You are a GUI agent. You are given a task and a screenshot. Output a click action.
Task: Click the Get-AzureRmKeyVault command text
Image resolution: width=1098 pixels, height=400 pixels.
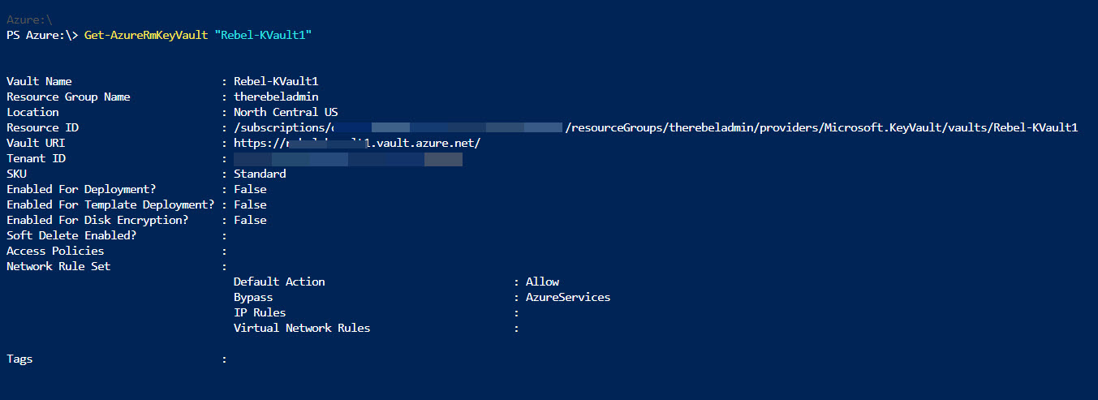(x=146, y=36)
